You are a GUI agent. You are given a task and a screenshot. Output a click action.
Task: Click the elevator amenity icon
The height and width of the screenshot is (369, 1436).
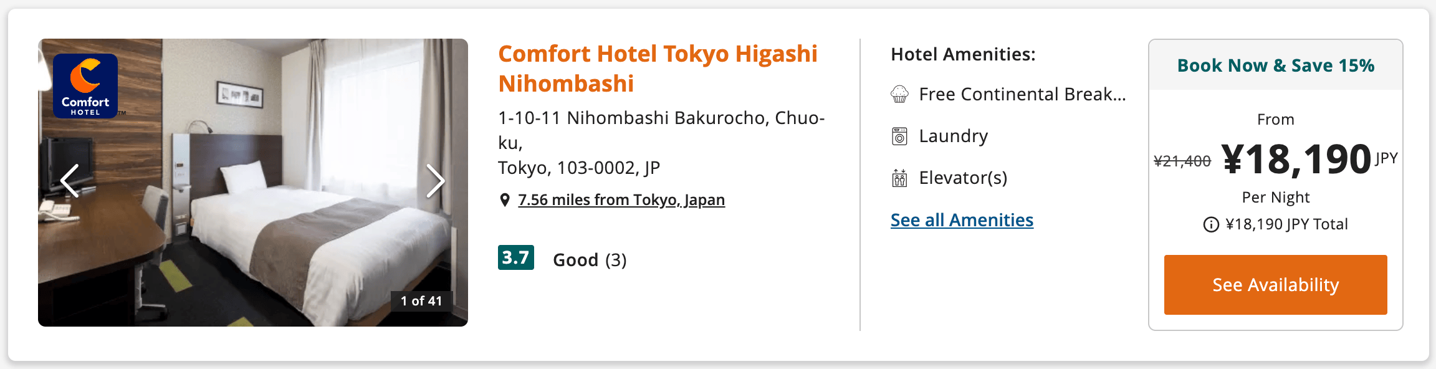point(899,178)
